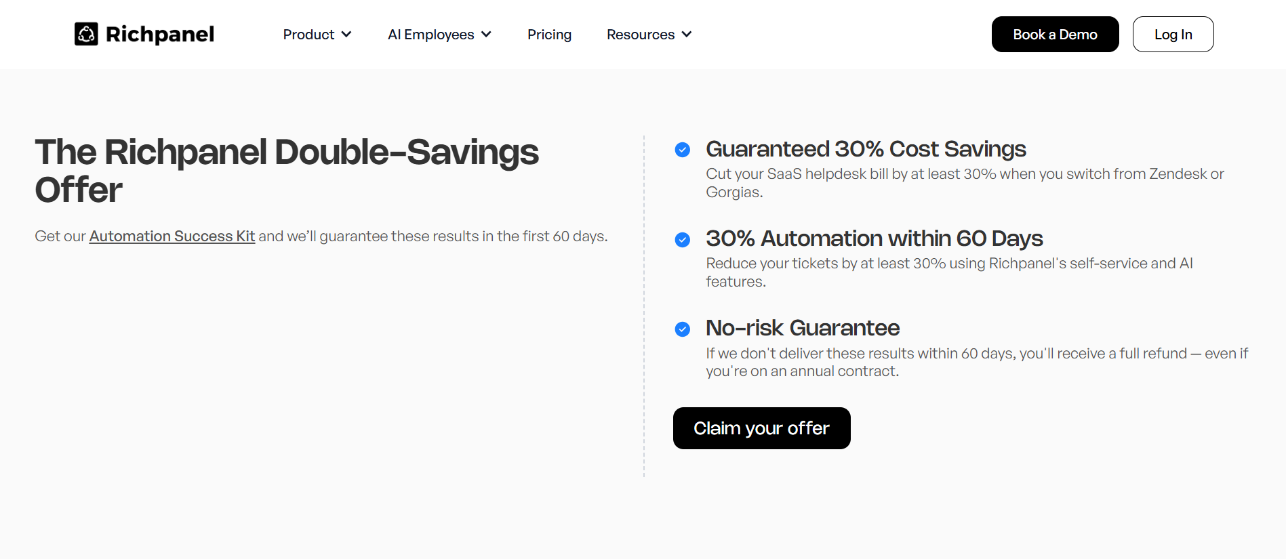Click the No-risk Guarantee heading
Image resolution: width=1286 pixels, height=559 pixels.
(x=803, y=328)
